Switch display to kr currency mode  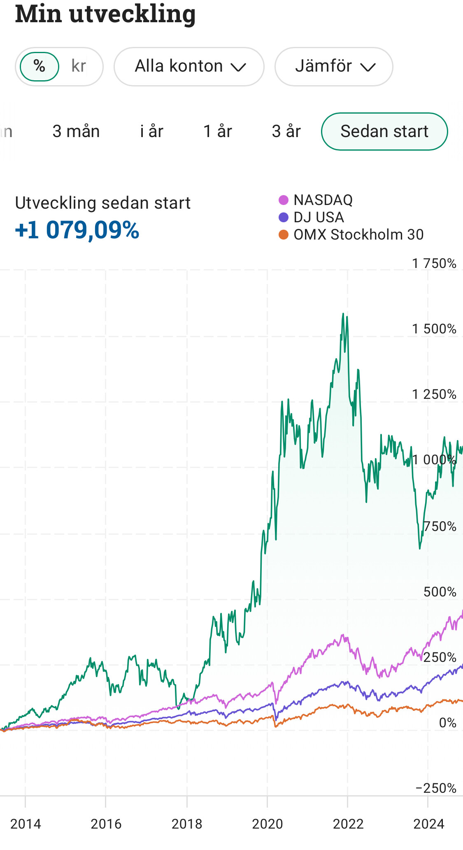[79, 66]
